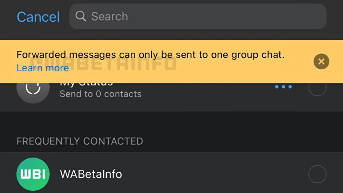Click the magnifying glass search icon
The height and width of the screenshot is (193, 343).
click(81, 16)
